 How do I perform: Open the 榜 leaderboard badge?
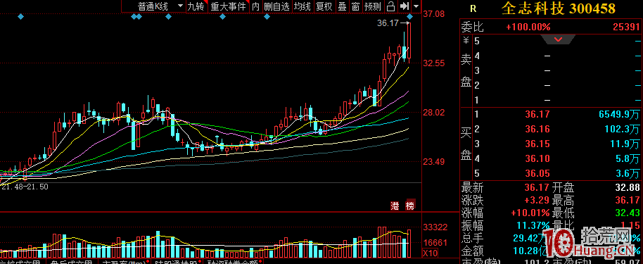click(x=410, y=206)
